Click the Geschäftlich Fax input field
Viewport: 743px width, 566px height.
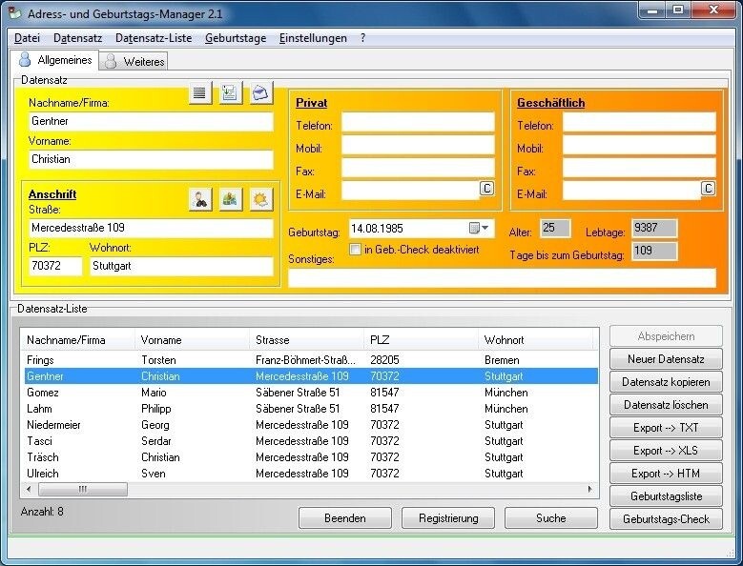pyautogui.click(x=639, y=168)
